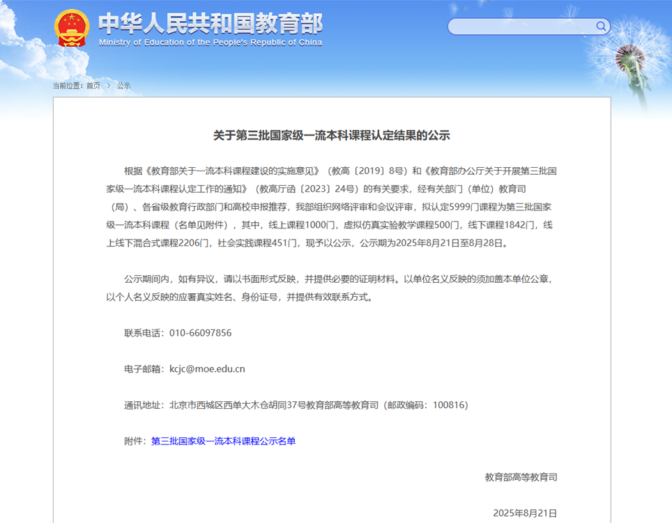Click the phone number 010-66097856
The height and width of the screenshot is (523, 672).
coord(200,333)
